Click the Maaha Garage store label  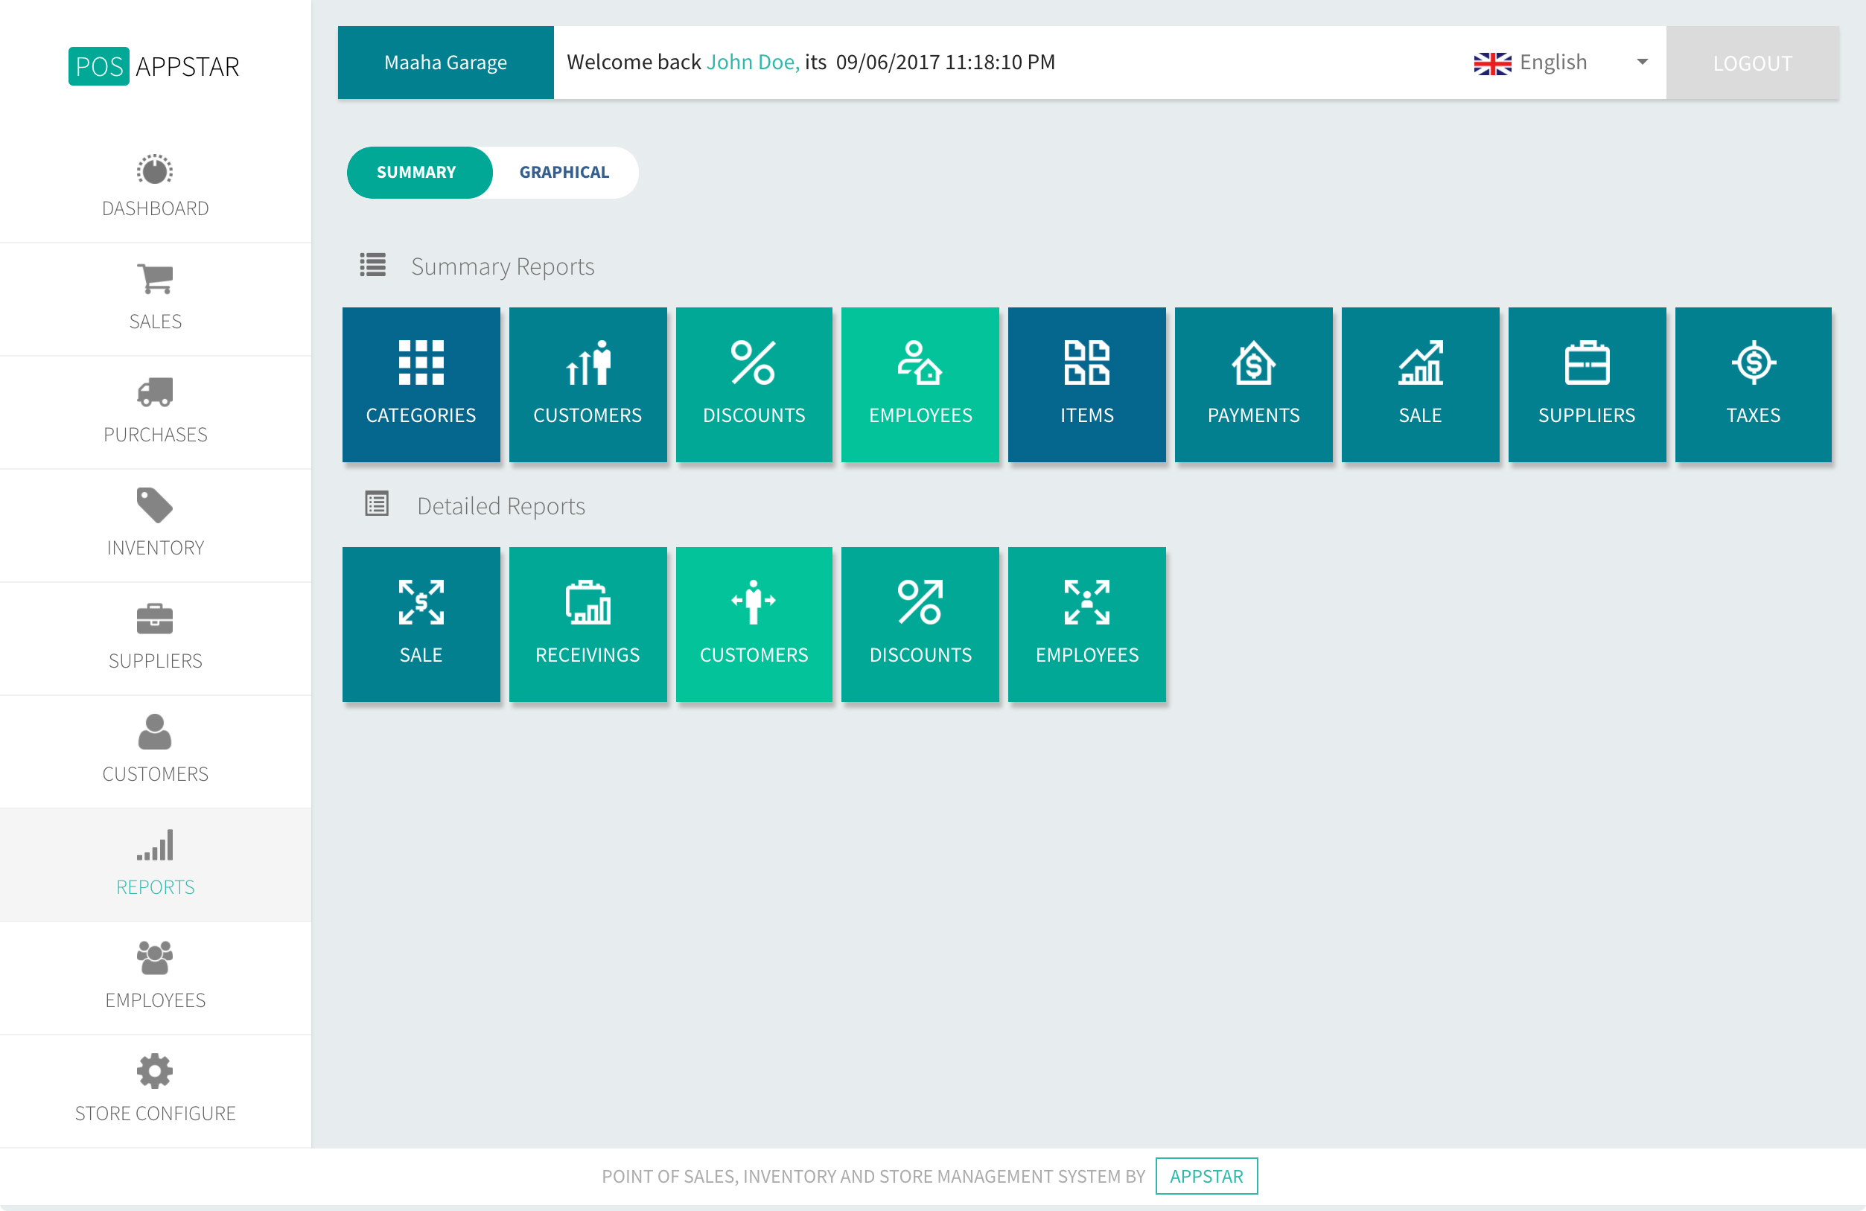(445, 63)
